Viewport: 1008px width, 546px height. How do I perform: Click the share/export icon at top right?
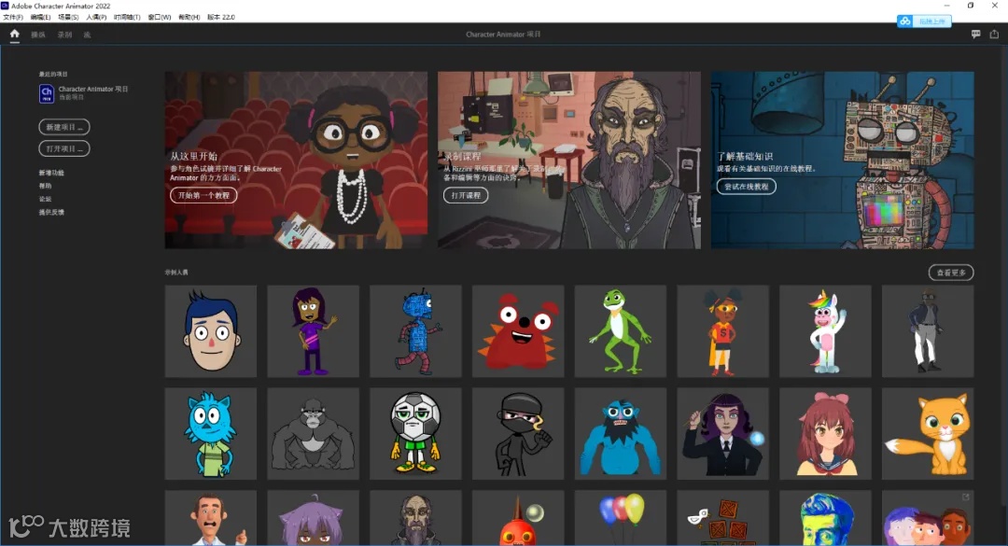(994, 35)
